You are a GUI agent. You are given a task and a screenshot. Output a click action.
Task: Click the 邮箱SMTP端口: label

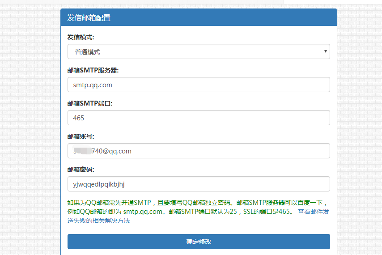(90, 103)
